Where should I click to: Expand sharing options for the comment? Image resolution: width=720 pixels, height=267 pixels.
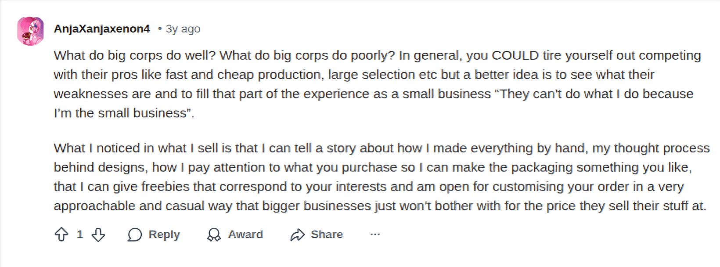316,235
